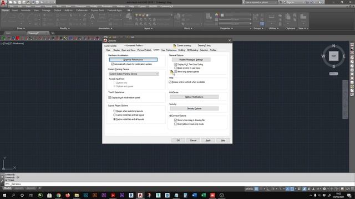Expand the Block panel dropdown
Image resolution: width=355 pixels, height=199 pixels.
188,28
